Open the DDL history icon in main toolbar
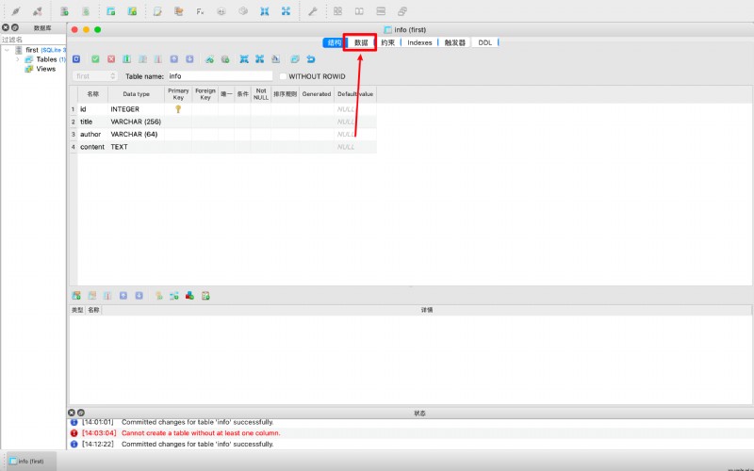754x471 pixels. tap(178, 11)
